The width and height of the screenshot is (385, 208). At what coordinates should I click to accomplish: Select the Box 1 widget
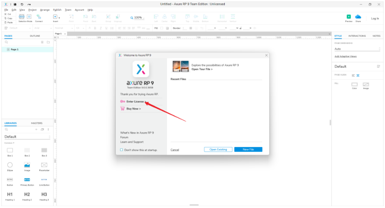pos(10,152)
